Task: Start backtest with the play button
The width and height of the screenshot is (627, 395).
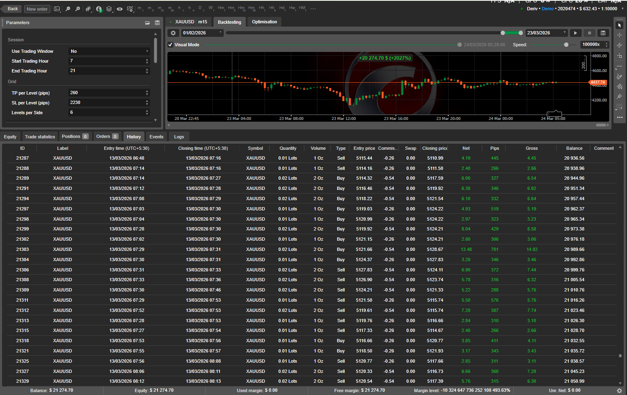Action: 575,33
